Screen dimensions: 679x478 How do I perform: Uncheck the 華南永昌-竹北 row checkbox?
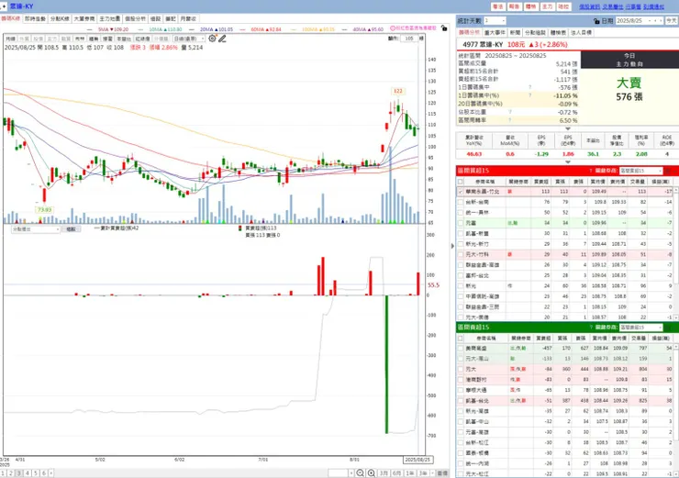pos(461,192)
